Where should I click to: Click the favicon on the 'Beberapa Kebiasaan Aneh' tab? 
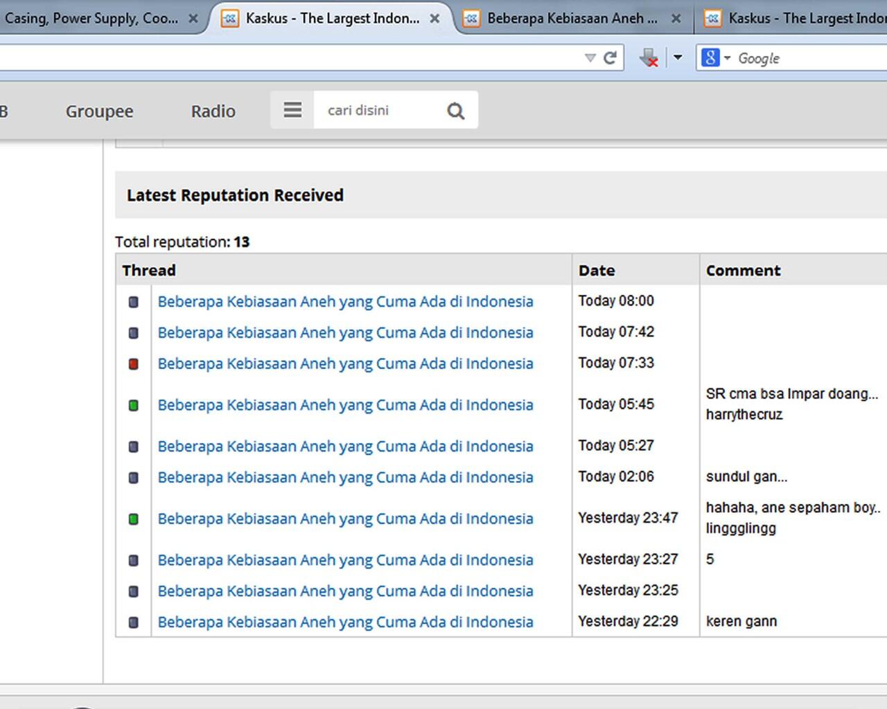point(471,19)
